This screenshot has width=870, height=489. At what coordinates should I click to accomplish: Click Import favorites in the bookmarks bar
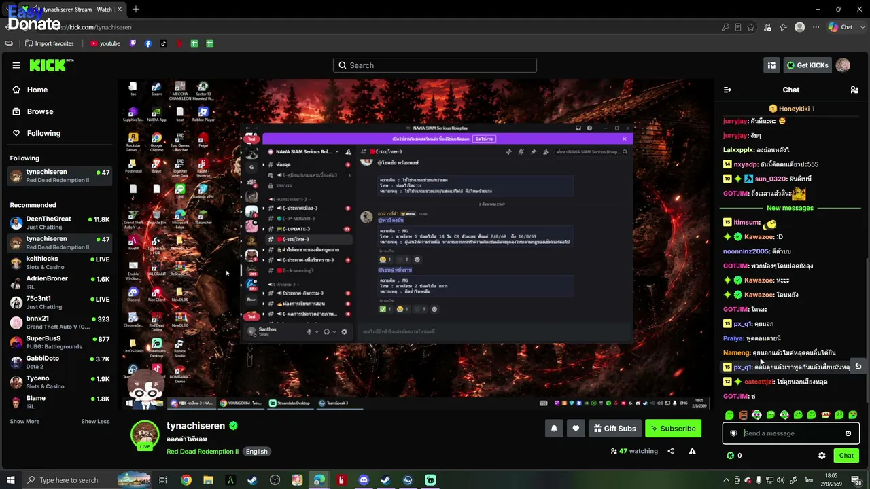click(x=49, y=43)
